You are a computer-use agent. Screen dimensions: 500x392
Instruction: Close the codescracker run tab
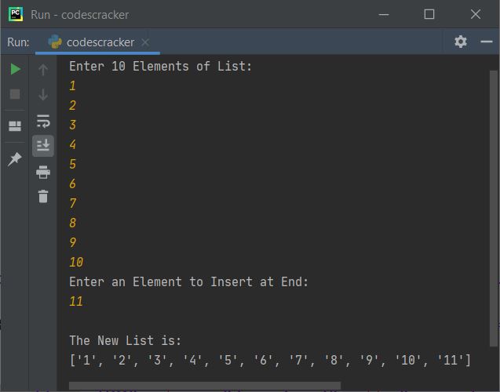coord(145,42)
